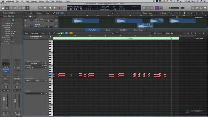208x117 pixels.
Task: Open the media Browsers button
Action: click(x=205, y=8)
